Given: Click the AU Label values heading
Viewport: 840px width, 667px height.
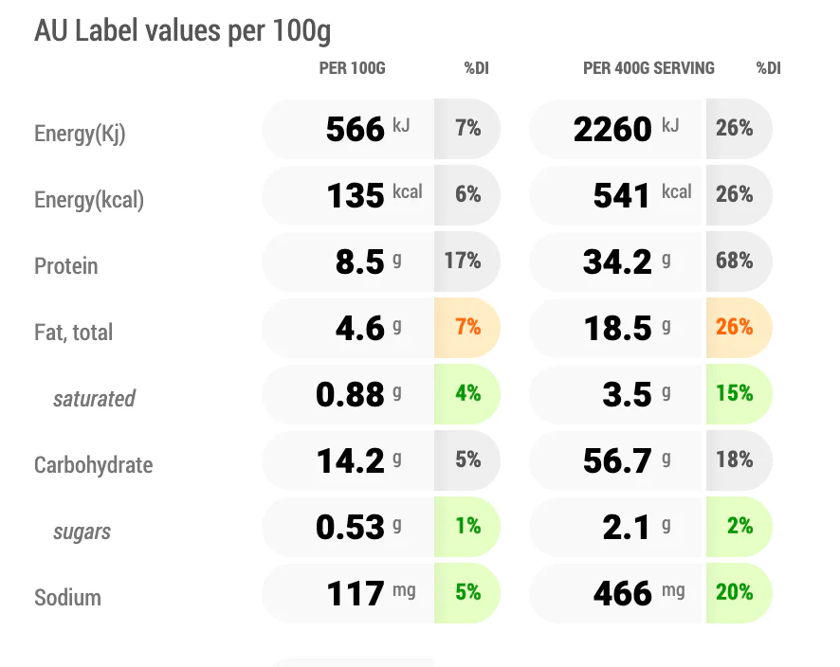Looking at the screenshot, I should click(183, 30).
